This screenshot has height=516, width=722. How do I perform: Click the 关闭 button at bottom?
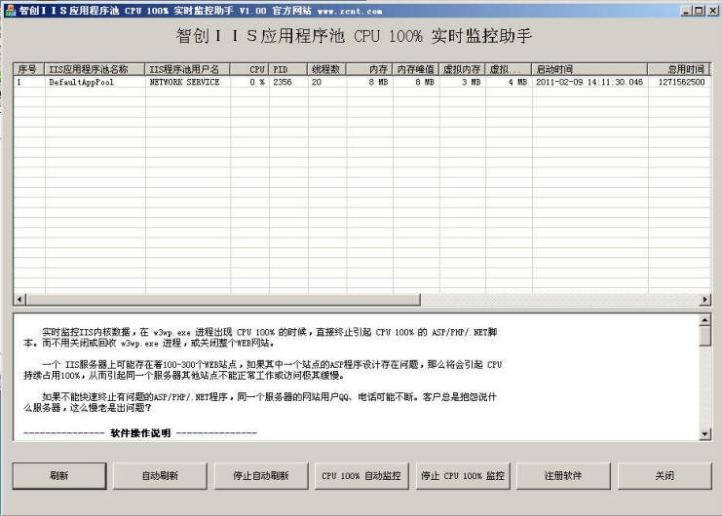tap(665, 475)
